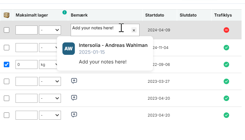Tick the checkbox on the 2023-03-27 row

7,81
